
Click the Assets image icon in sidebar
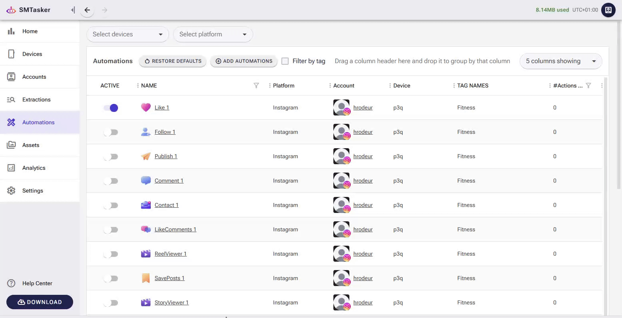click(x=11, y=145)
